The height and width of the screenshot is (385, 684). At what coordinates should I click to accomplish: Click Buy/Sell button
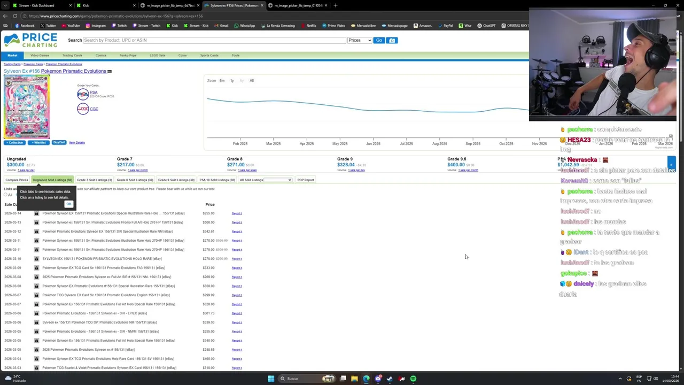click(59, 142)
